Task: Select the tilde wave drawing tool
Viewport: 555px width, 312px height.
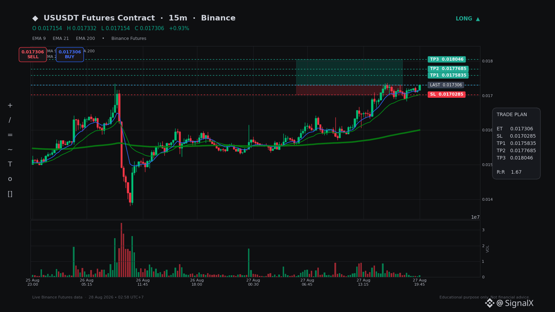Action: coord(10,150)
